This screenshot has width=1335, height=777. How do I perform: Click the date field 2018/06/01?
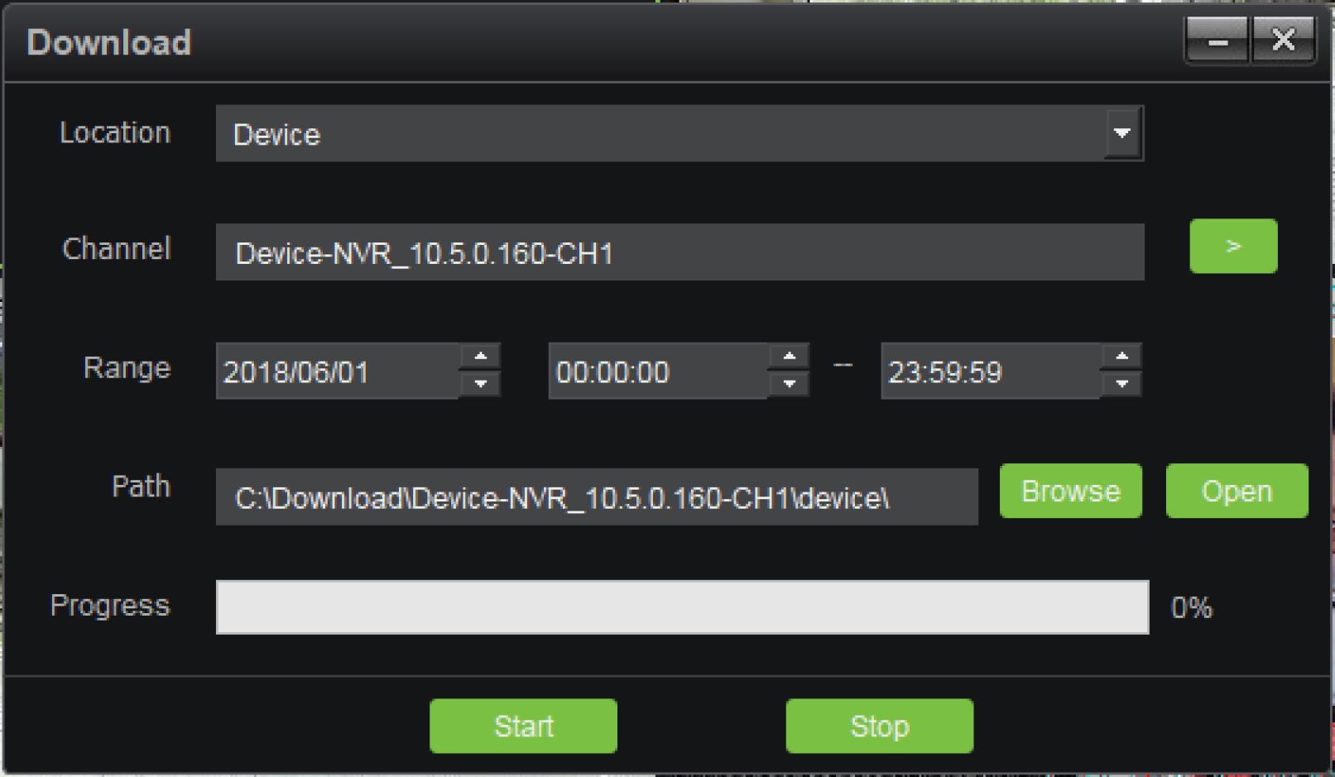pyautogui.click(x=337, y=372)
